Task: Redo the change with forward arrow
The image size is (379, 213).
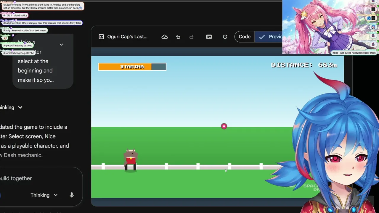Action: point(191,37)
